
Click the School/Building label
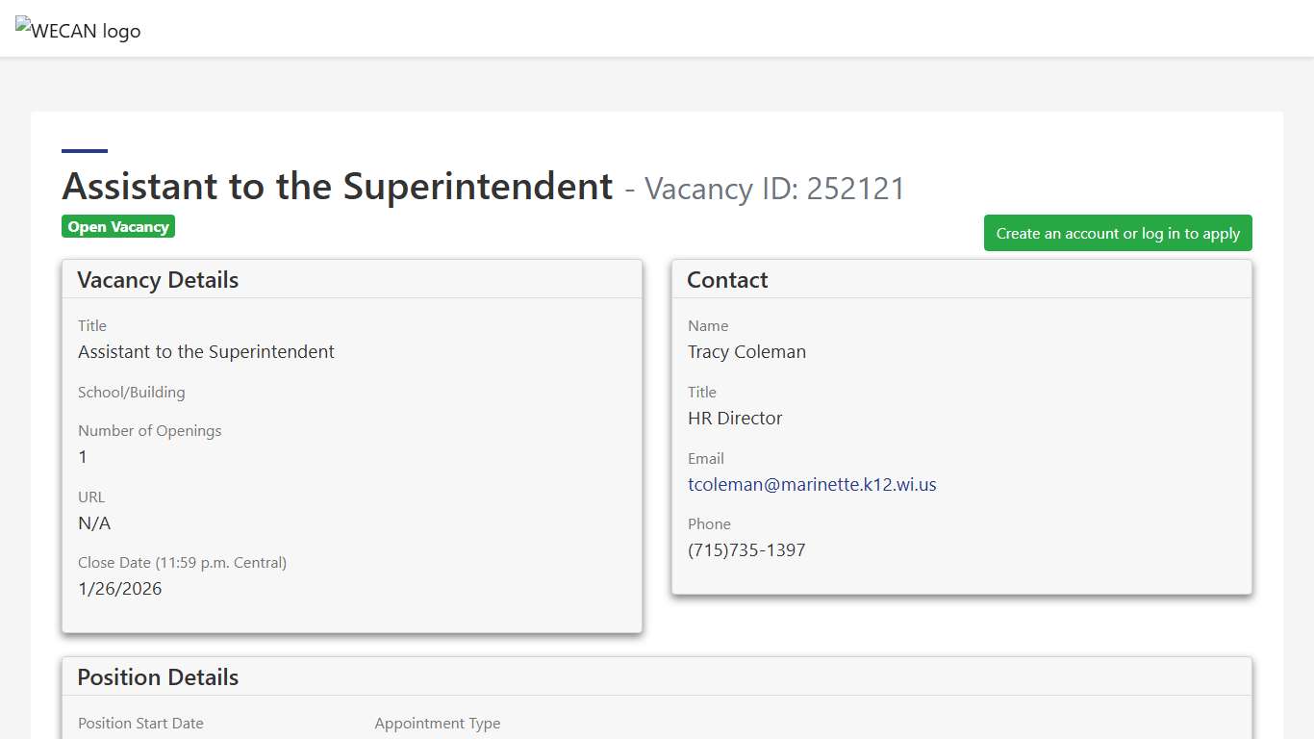pyautogui.click(x=131, y=393)
